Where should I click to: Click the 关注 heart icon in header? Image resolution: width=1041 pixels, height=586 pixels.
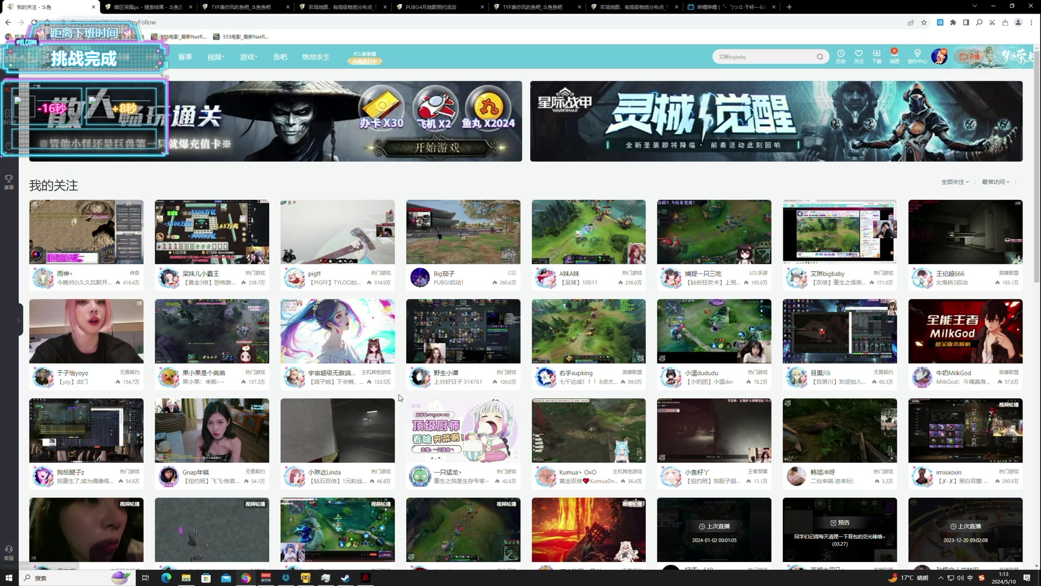coord(858,54)
